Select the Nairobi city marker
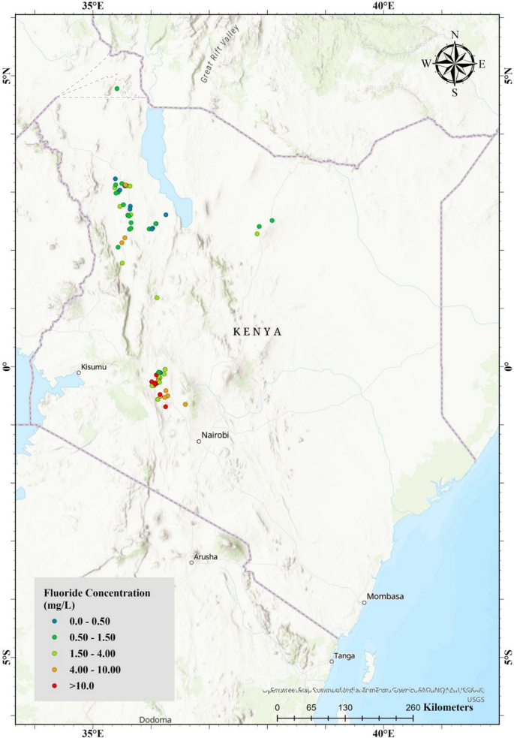The width and height of the screenshot is (514, 738). click(x=199, y=441)
